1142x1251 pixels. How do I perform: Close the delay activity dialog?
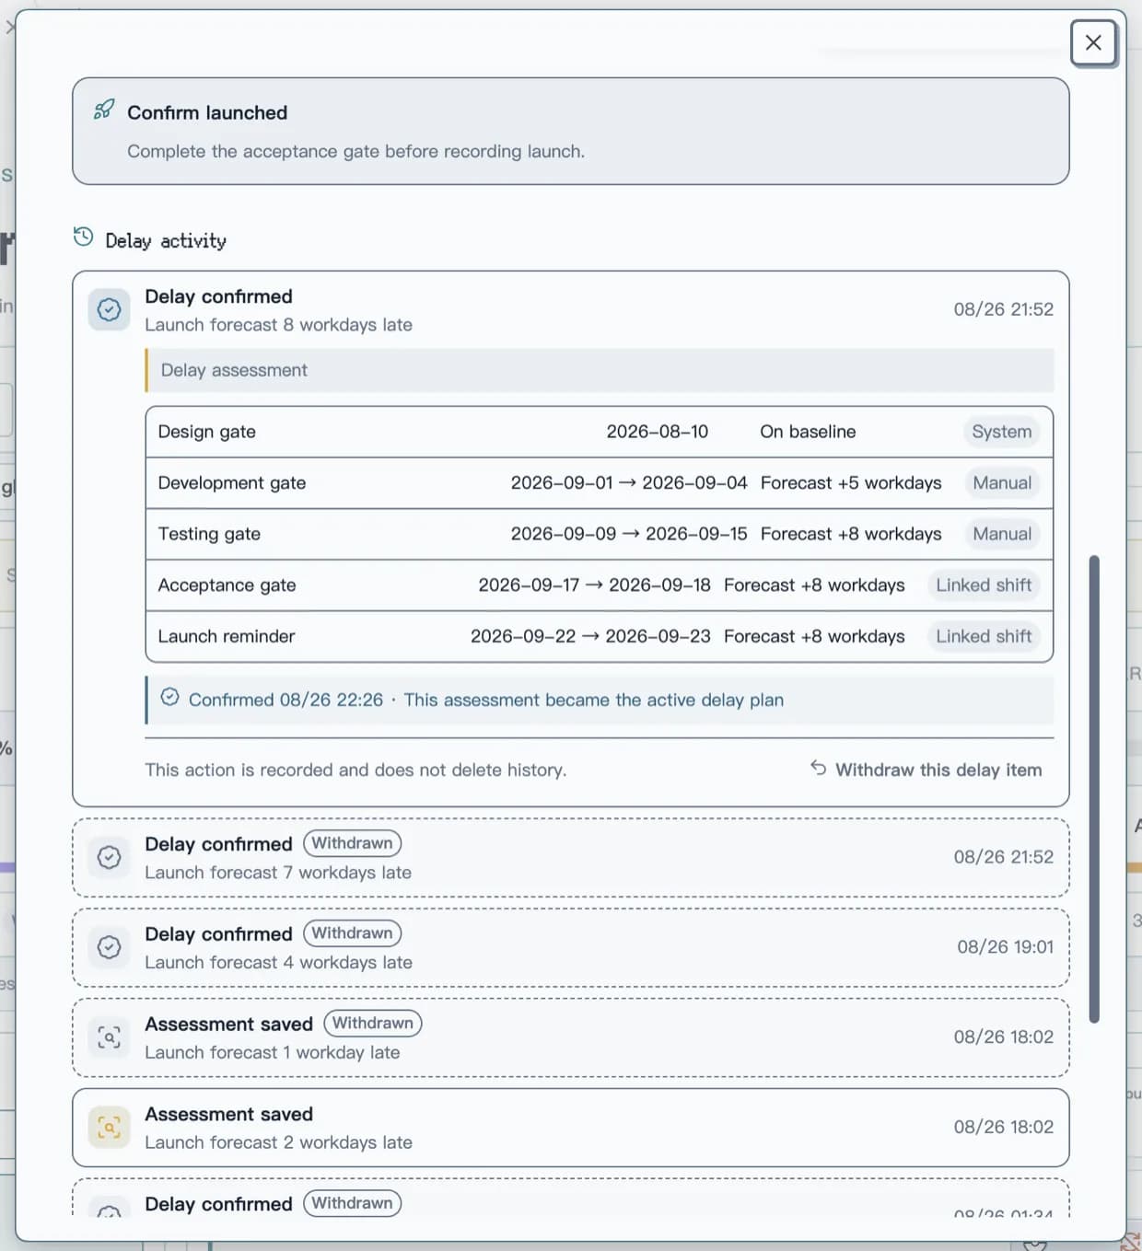click(x=1093, y=42)
